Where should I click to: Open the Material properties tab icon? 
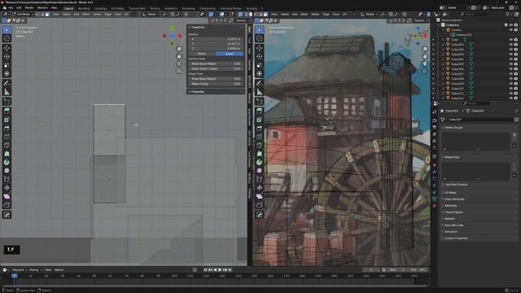tap(434, 206)
